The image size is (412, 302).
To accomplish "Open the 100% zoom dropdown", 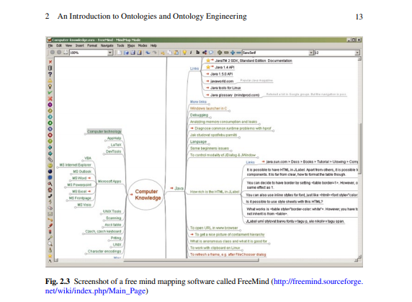I will (110, 53).
